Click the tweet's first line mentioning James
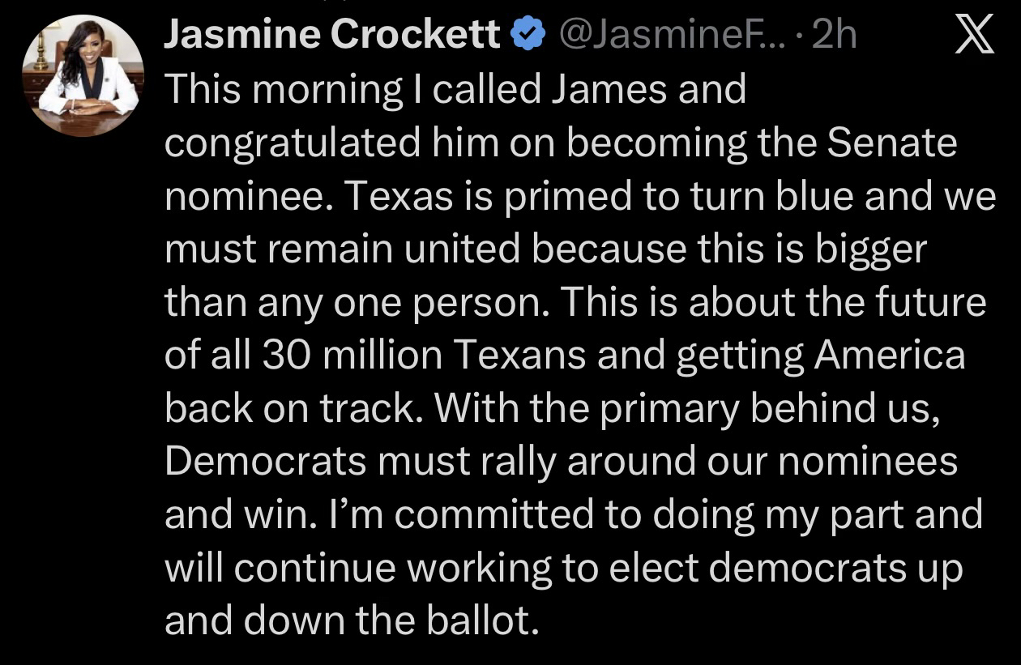The height and width of the screenshot is (665, 1021). pyautogui.click(x=454, y=89)
